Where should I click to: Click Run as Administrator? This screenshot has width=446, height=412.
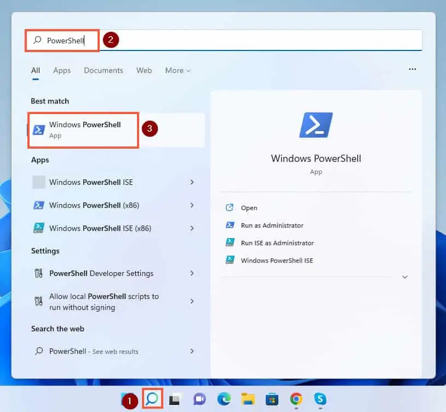[x=272, y=225]
